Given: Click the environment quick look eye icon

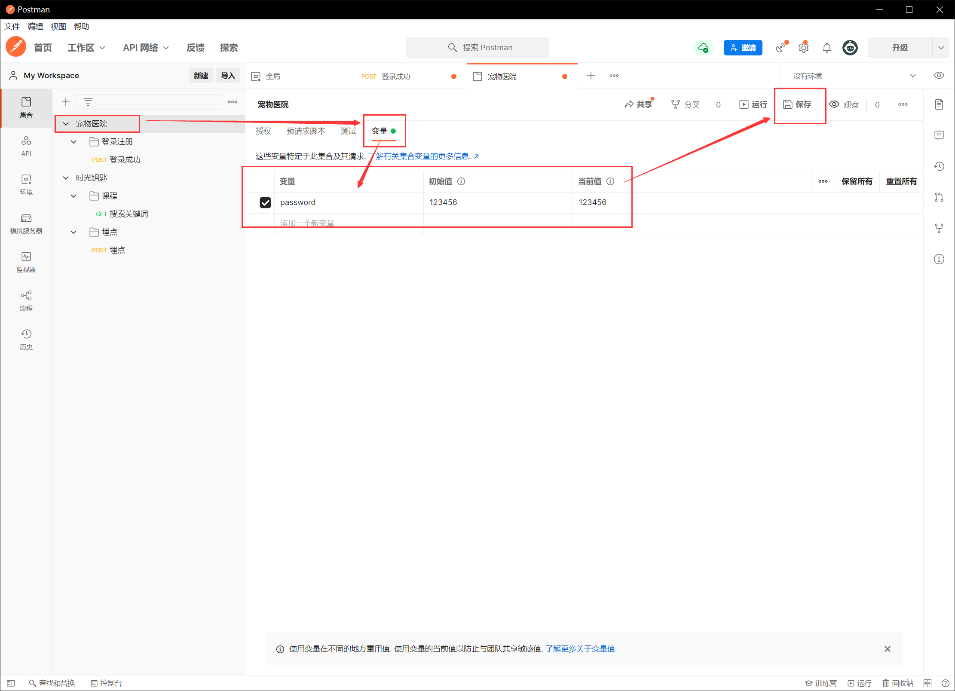Looking at the screenshot, I should point(939,76).
